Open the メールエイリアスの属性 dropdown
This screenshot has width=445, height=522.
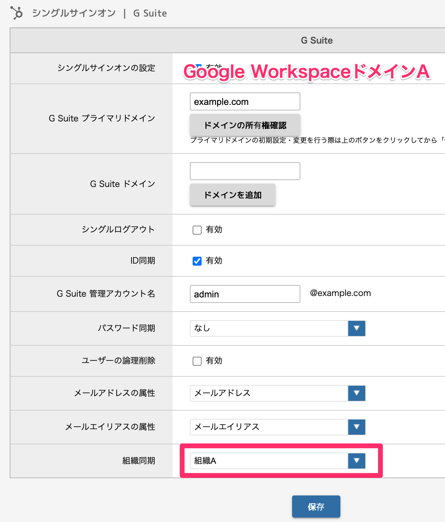(x=278, y=427)
